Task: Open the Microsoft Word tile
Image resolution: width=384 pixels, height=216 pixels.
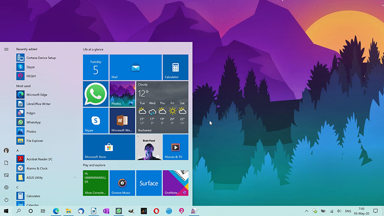Action: click(x=122, y=121)
